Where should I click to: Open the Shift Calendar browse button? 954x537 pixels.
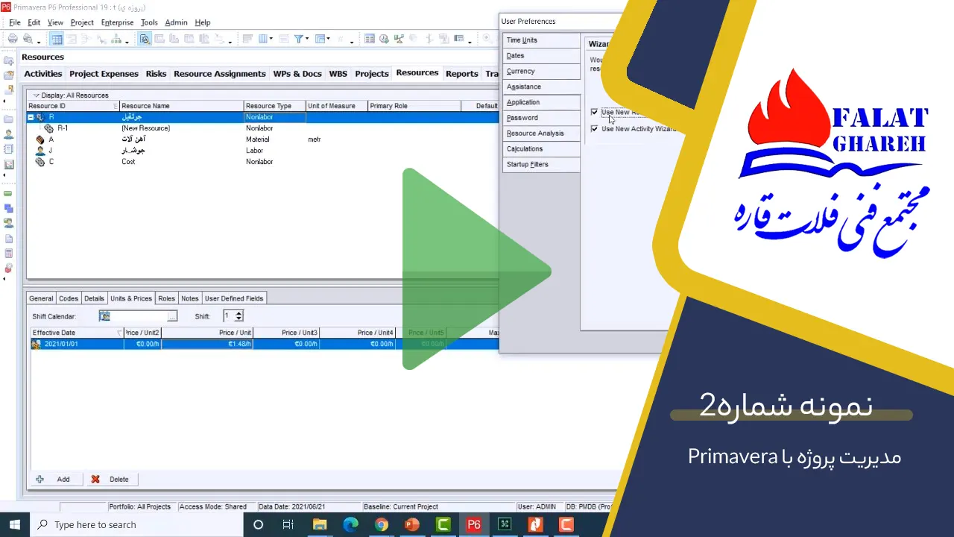coord(171,316)
